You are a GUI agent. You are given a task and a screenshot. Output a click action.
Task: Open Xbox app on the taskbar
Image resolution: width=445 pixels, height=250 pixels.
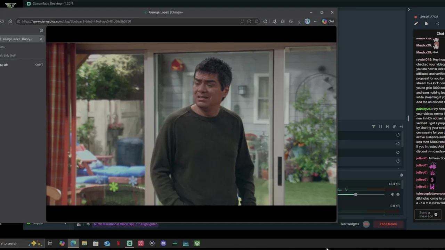tap(197, 243)
